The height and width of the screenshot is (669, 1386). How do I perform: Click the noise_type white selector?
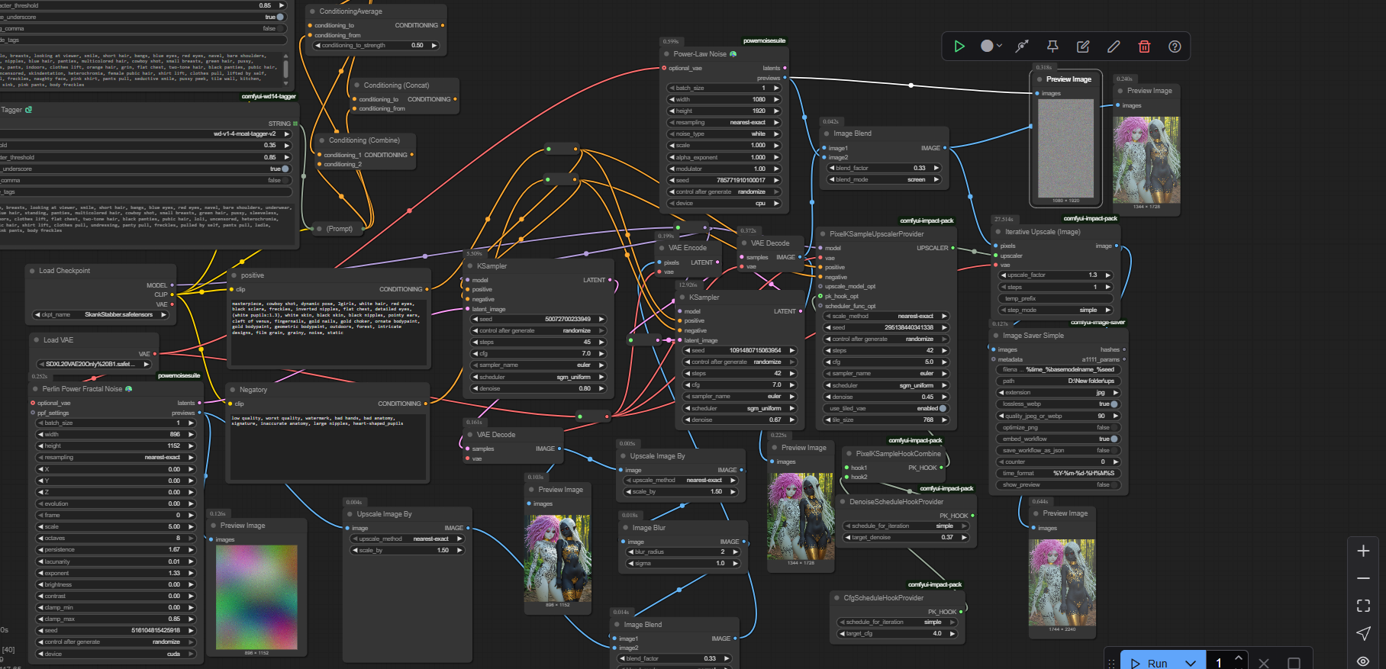click(x=724, y=133)
